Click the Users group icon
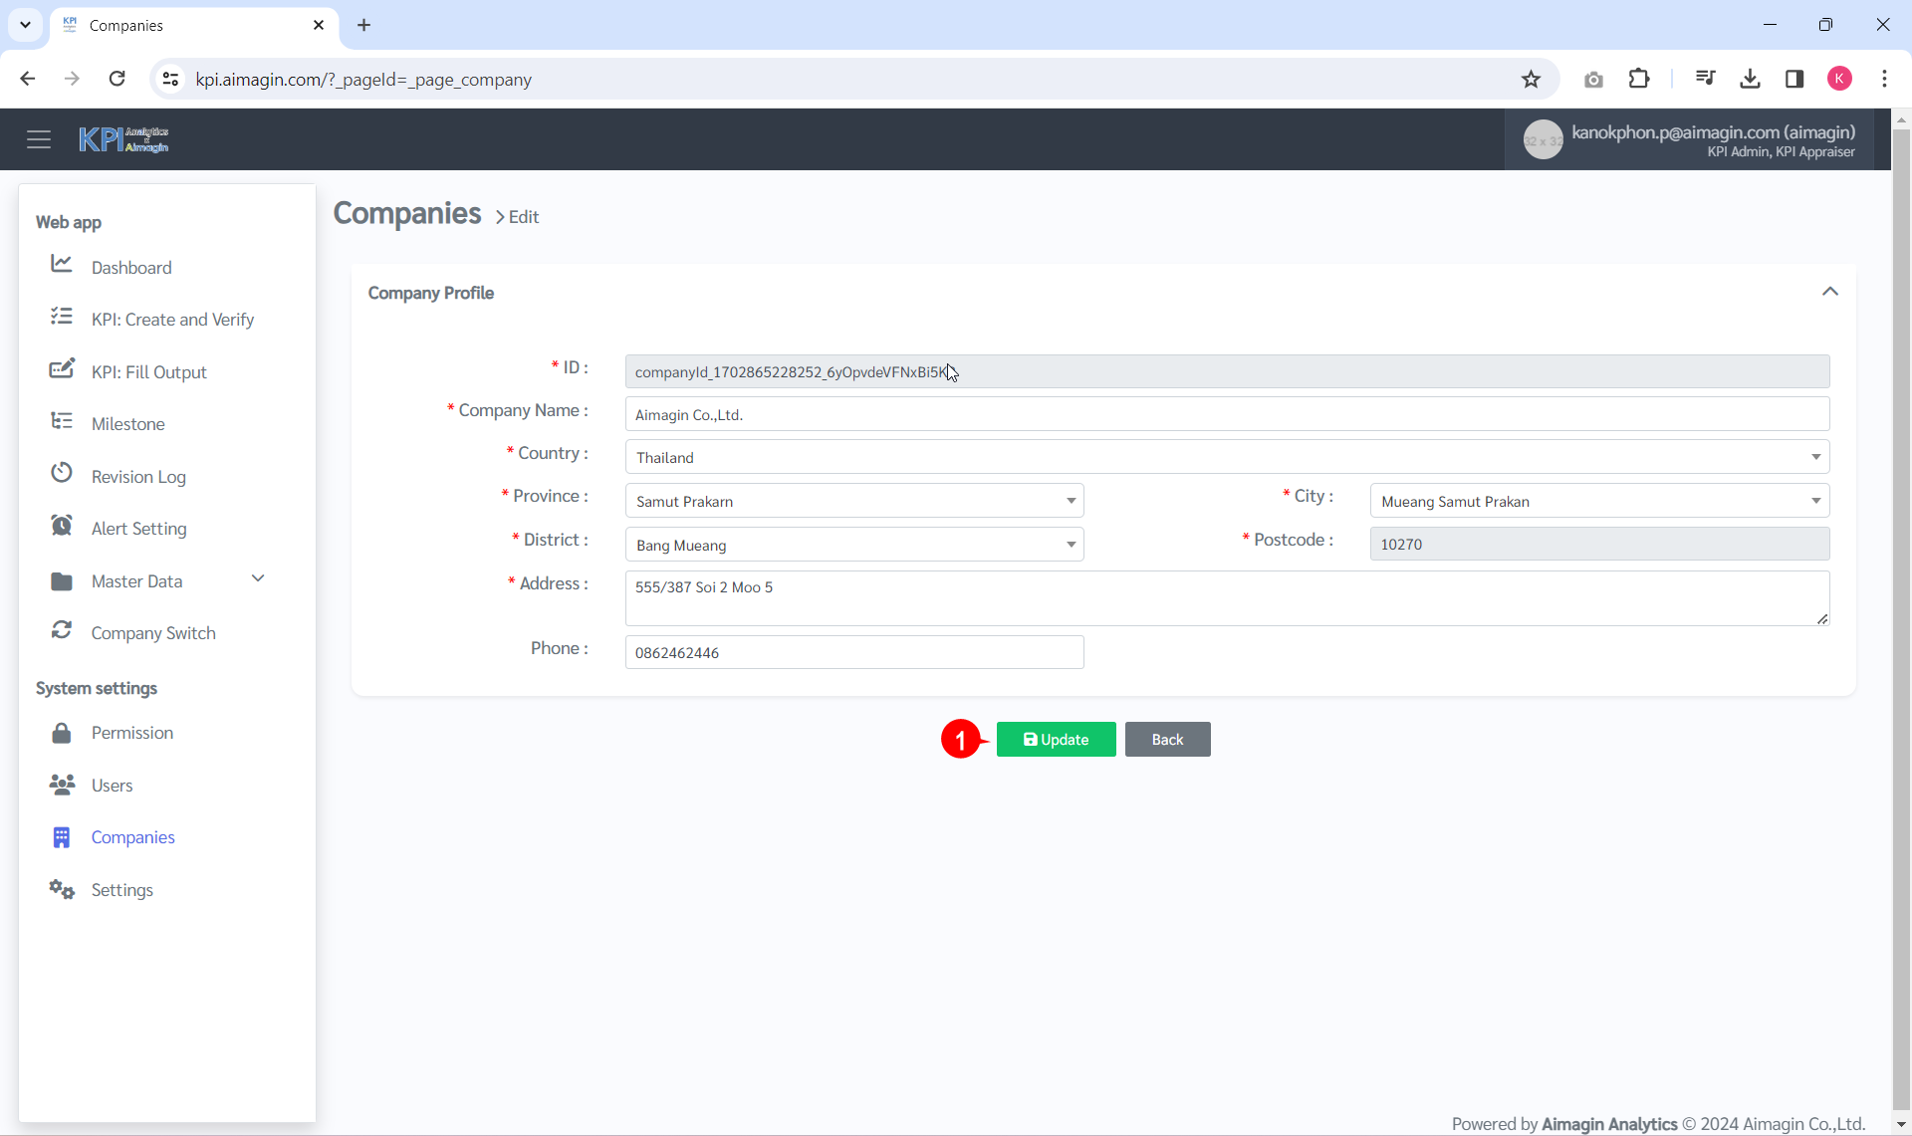Screen dimensions: 1912x1136 62,785
